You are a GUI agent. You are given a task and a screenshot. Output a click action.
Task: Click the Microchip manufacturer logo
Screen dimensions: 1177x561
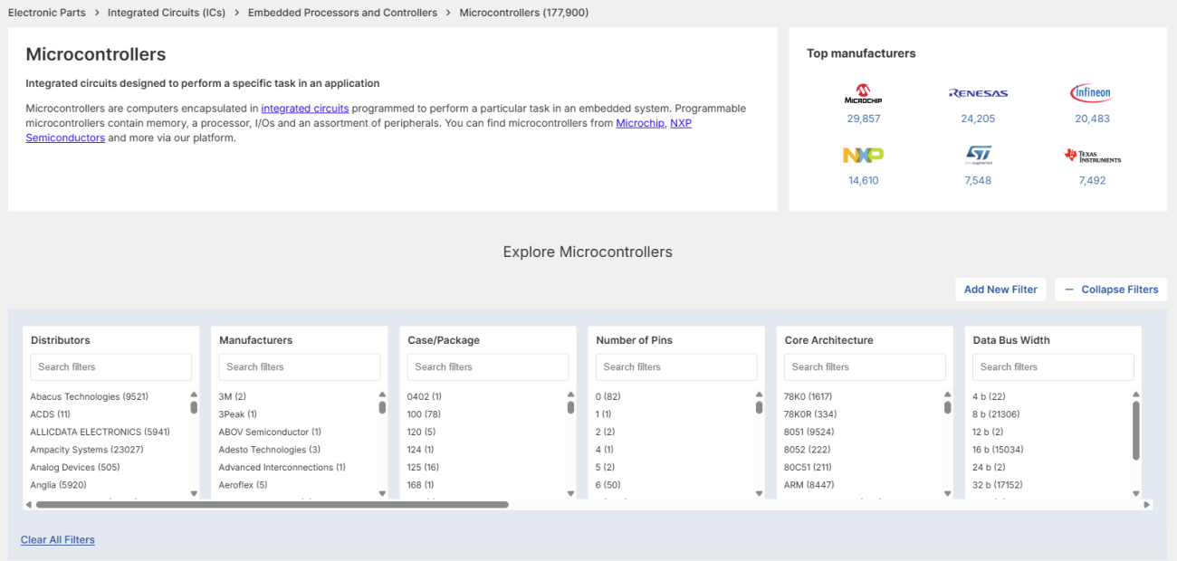[863, 93]
